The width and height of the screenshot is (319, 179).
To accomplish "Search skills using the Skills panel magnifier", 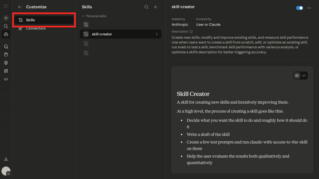I will [146, 7].
